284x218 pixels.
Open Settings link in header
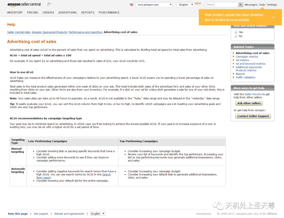[x=272, y=5]
